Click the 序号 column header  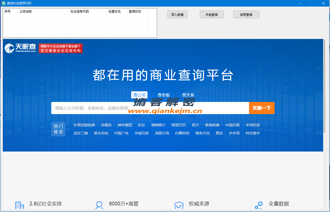(11, 11)
